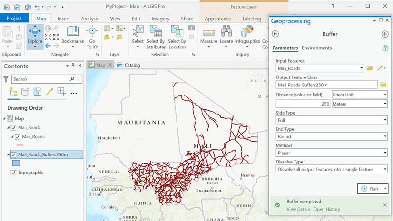This screenshot has width=393, height=221.
Task: Open more Contents list options (ellipsis)
Action: point(74,93)
